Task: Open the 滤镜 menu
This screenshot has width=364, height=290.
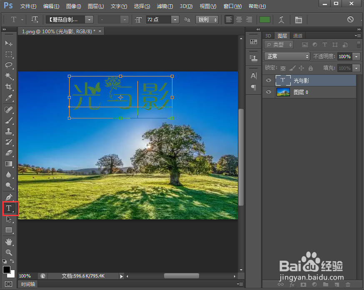Action: coord(165,6)
